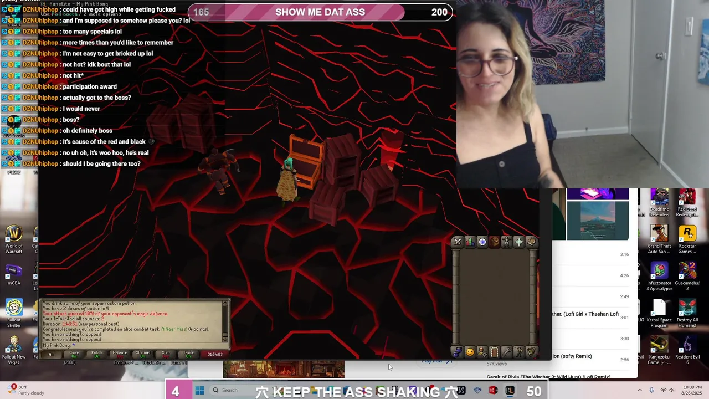Toggle the Channel chat filter
This screenshot has width=709, height=399.
(143, 354)
